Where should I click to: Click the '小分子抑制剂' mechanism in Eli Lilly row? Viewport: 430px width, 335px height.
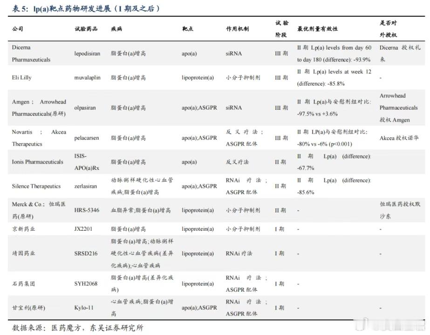pyautogui.click(x=243, y=78)
